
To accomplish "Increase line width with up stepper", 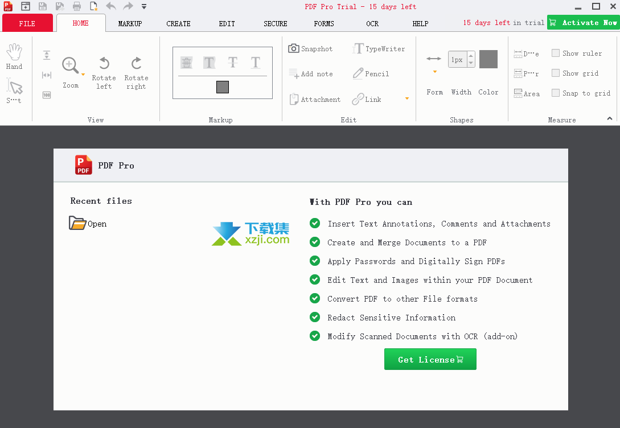I will 470,55.
